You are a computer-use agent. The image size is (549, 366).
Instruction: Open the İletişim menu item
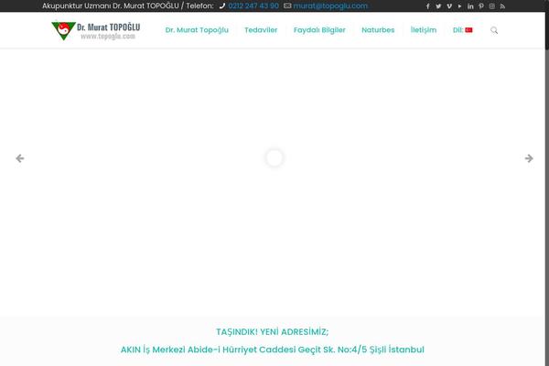pos(424,30)
